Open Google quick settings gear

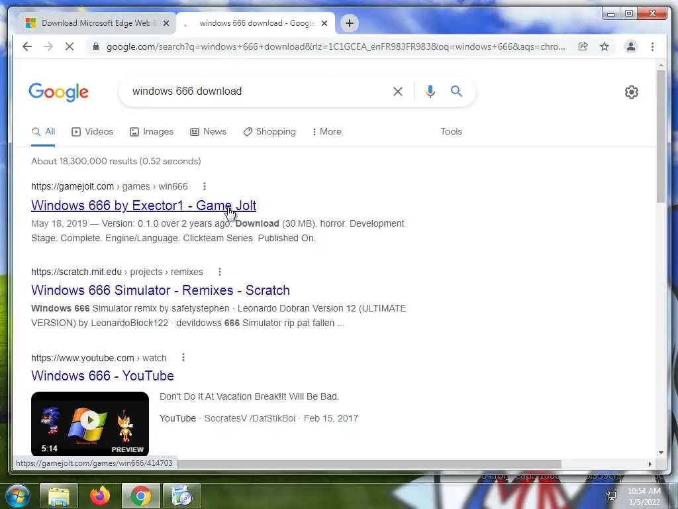pos(631,91)
